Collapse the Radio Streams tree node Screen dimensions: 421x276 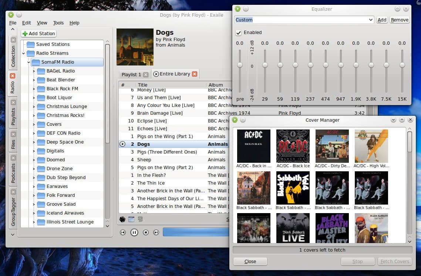click(24, 53)
